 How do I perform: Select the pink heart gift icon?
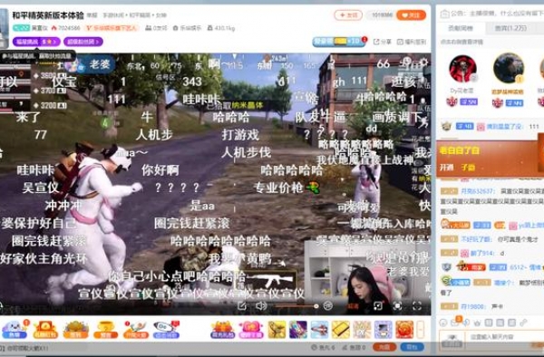point(251,330)
